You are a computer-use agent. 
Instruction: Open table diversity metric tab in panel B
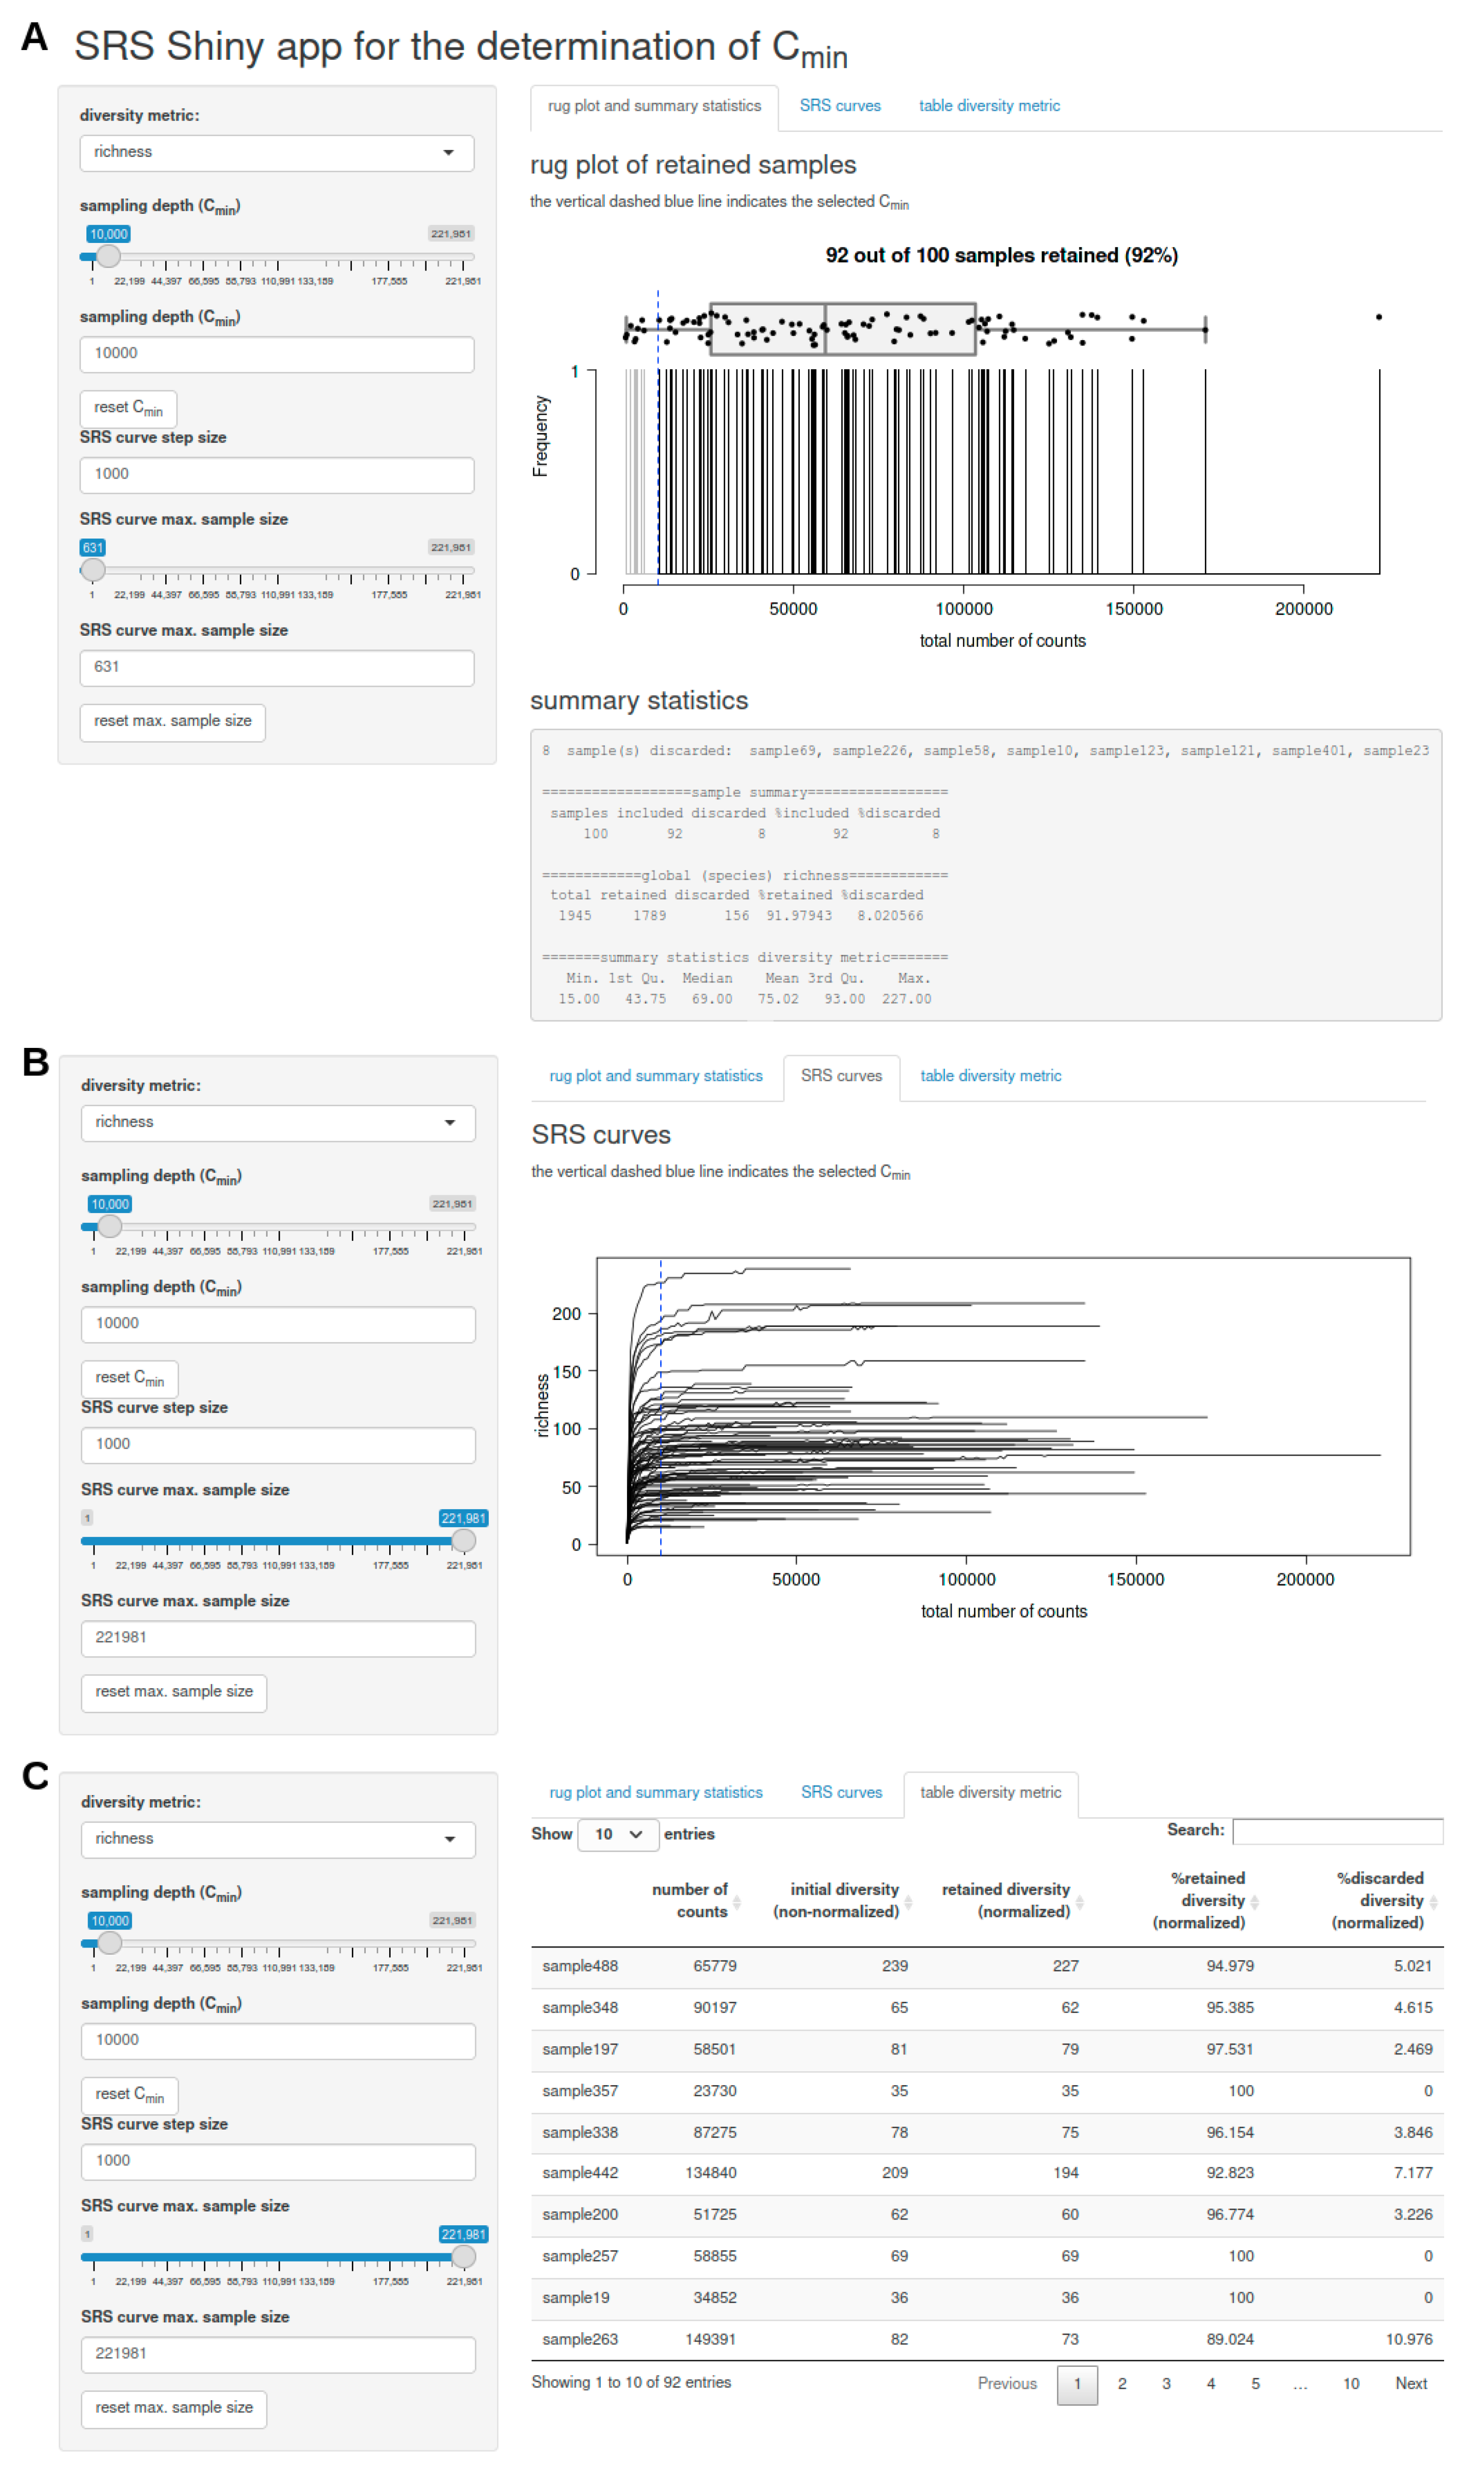point(990,1076)
